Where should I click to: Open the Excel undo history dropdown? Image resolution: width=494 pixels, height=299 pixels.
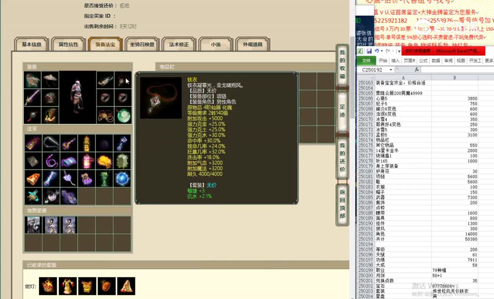click(x=382, y=51)
